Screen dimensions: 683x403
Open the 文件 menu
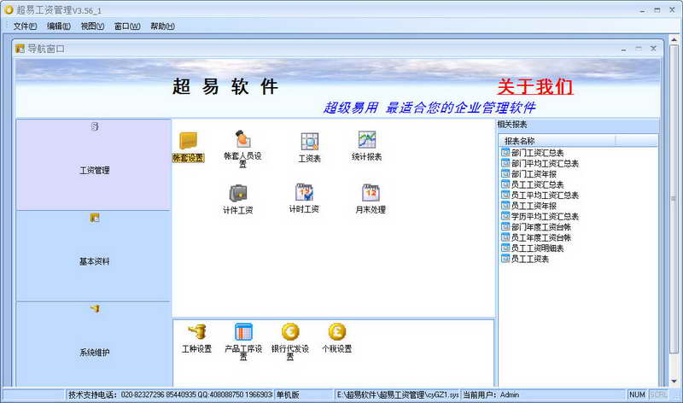pos(25,26)
